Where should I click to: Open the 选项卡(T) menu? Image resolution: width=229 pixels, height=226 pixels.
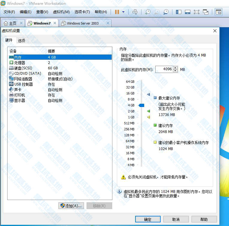tap(82, 12)
